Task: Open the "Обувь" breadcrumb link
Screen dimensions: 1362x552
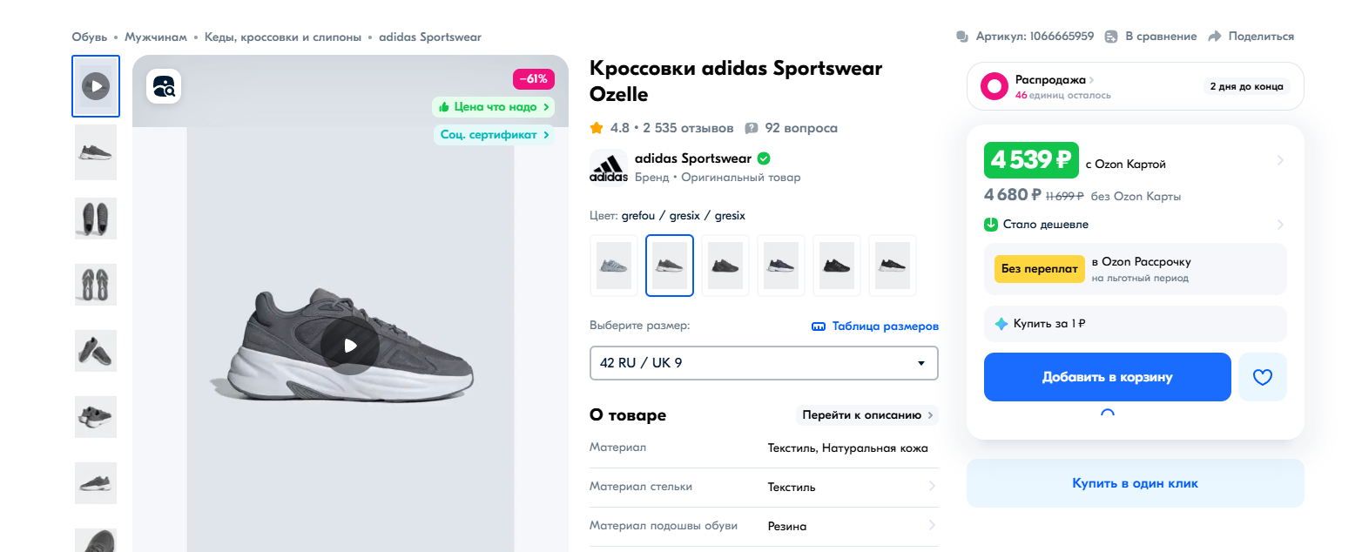Action: pos(90,37)
